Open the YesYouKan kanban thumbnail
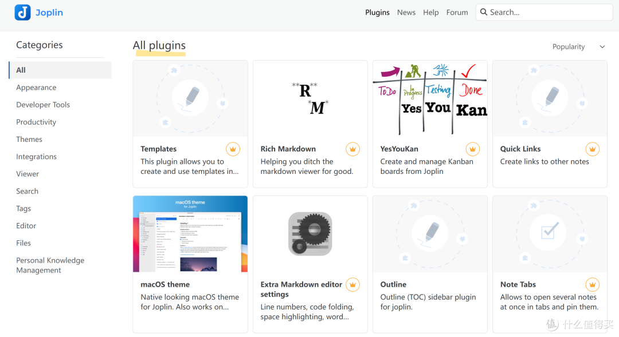 click(x=430, y=98)
